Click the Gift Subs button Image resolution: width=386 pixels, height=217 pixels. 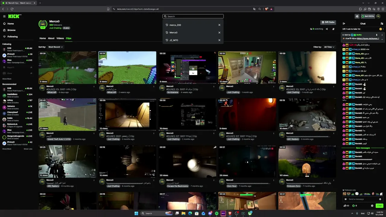point(328,22)
